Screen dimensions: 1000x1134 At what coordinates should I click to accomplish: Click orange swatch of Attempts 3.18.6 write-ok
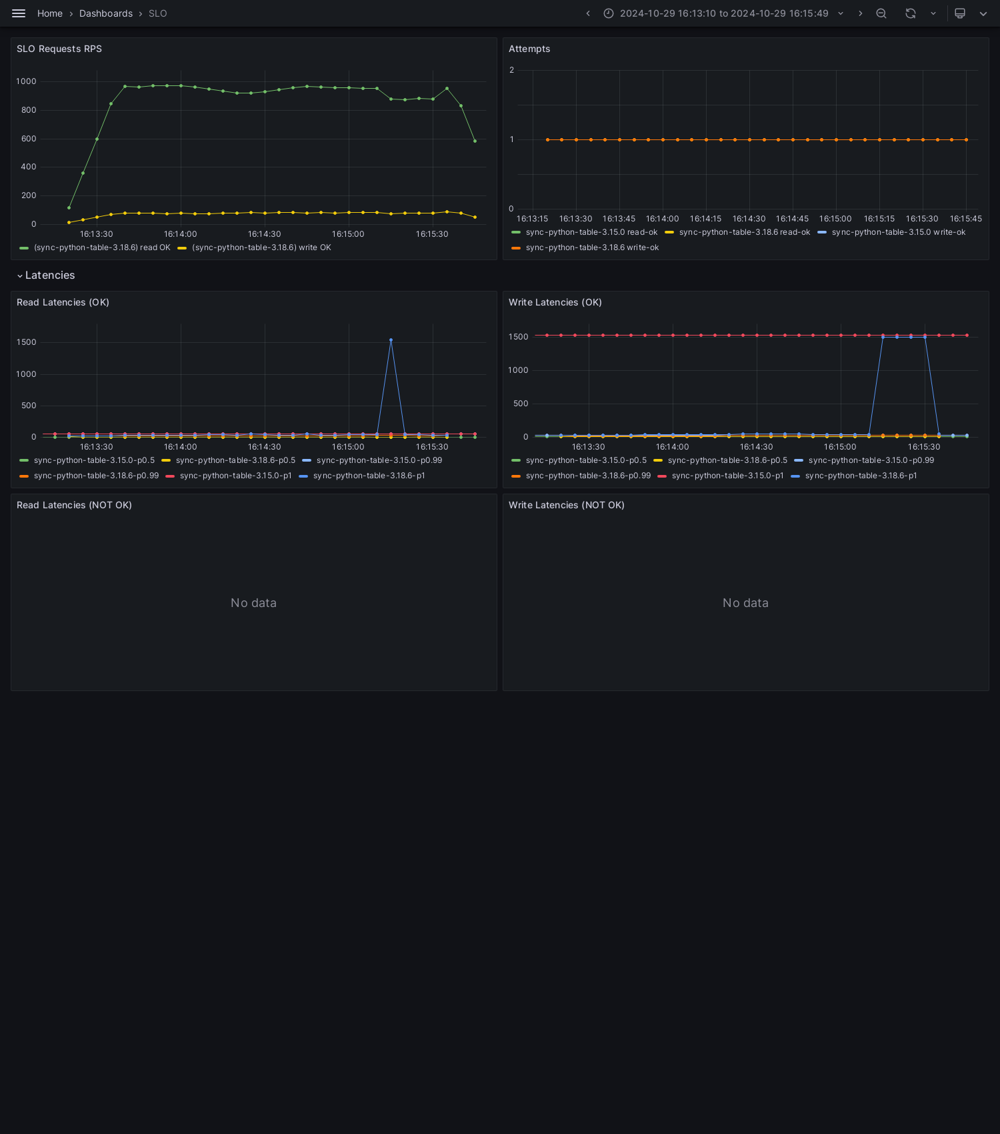coord(516,247)
